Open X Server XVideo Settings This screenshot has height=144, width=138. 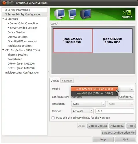pos(23,28)
